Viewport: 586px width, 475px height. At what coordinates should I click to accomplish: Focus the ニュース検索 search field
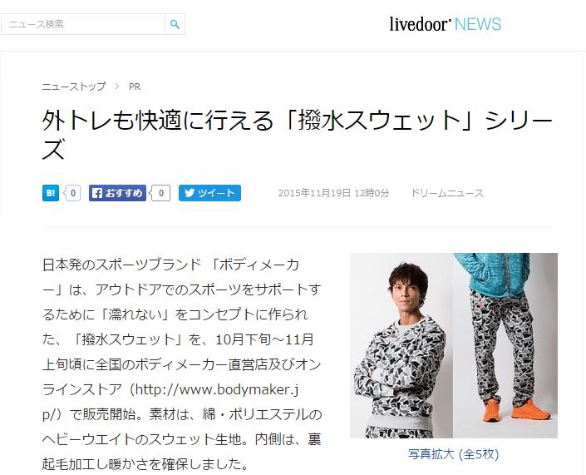click(x=83, y=24)
